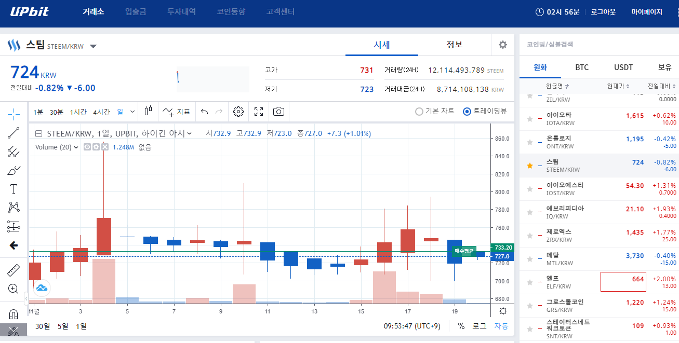Collapse the drawing toolbar side handle
The height and width of the screenshot is (343, 679).
tap(26, 298)
